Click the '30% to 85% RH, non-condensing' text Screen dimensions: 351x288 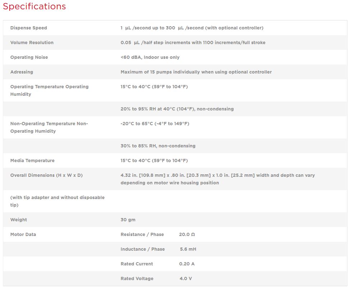[158, 146]
